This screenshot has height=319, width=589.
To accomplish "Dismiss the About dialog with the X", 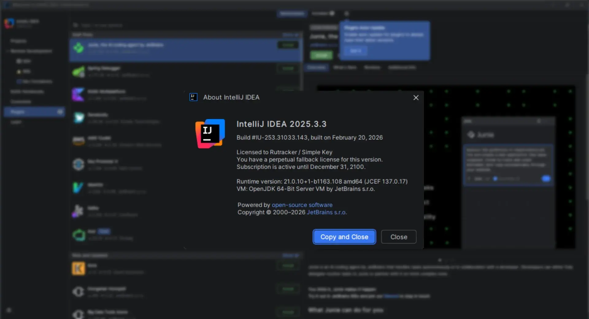I will click(x=416, y=98).
